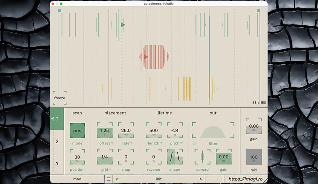Image resolution: width=318 pixels, height=184 pixels.
Task: Click the stereo spread control
Action: (202, 157)
